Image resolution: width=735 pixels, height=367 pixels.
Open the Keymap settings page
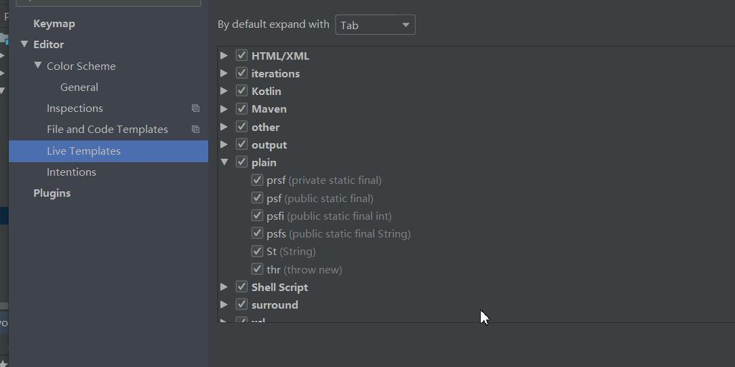[x=54, y=24]
